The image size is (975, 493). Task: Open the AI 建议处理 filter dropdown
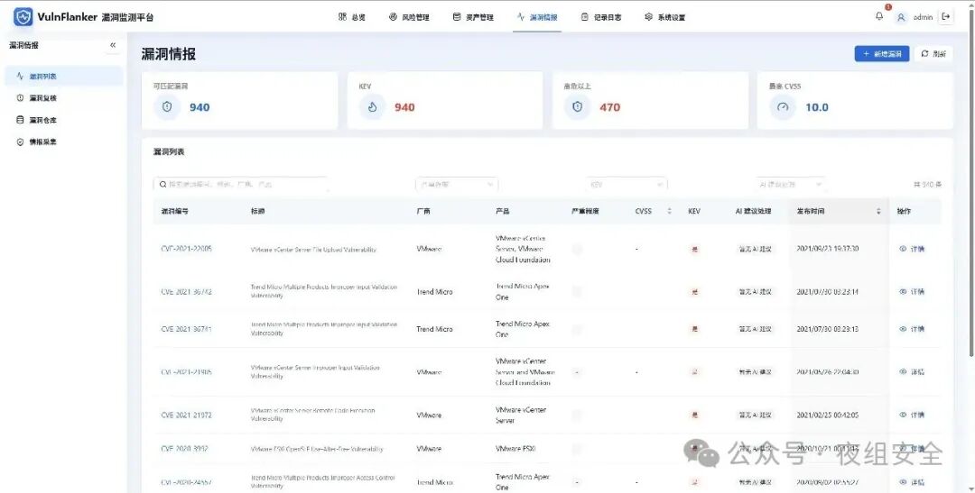[790, 185]
